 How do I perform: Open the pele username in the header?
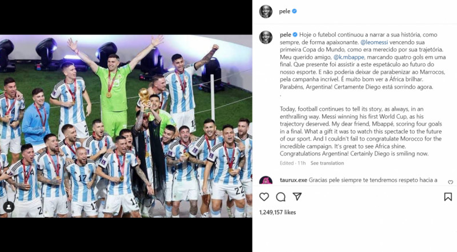[284, 11]
